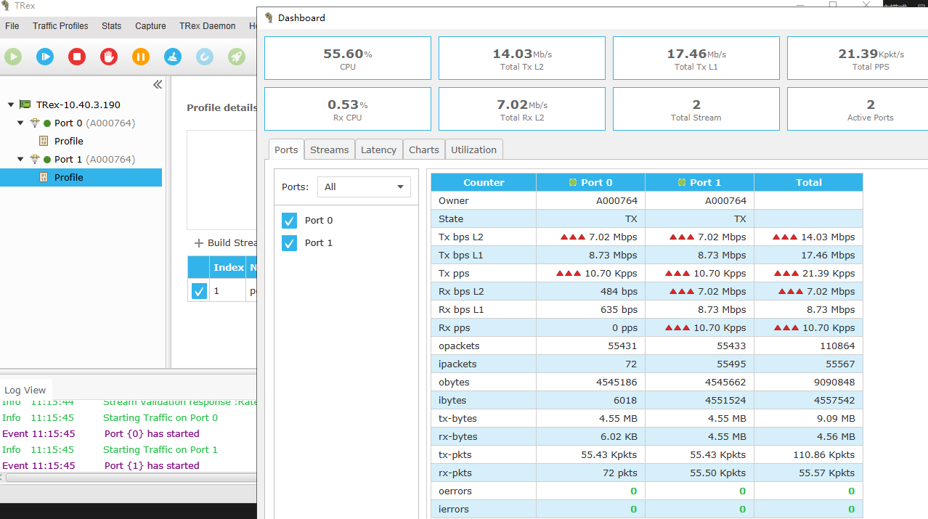Collapse the sidebar with the double-chevron arrow
This screenshot has width=928, height=519.
[157, 84]
